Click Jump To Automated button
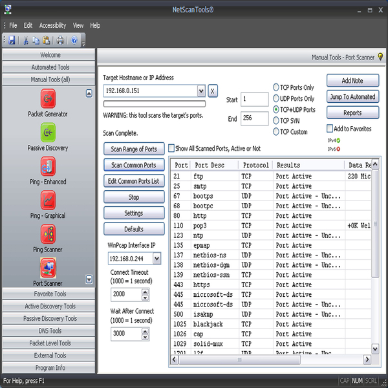Image resolution: width=388 pixels, height=388 pixels. pyautogui.click(x=352, y=97)
